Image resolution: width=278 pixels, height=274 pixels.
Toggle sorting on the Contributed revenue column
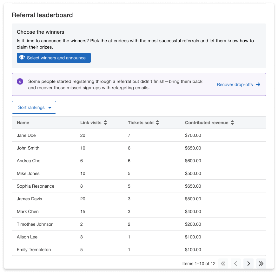point(232,123)
